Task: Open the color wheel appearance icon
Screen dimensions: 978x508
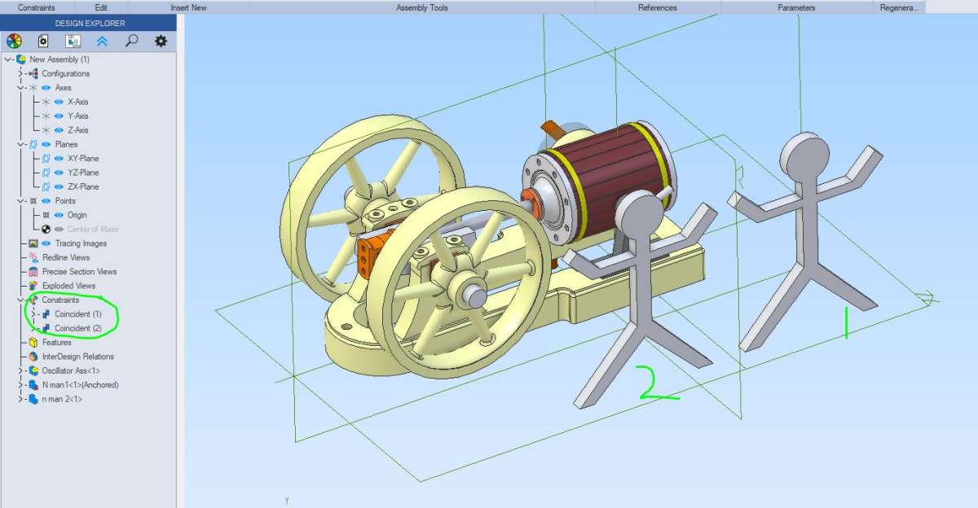Action: 14,41
